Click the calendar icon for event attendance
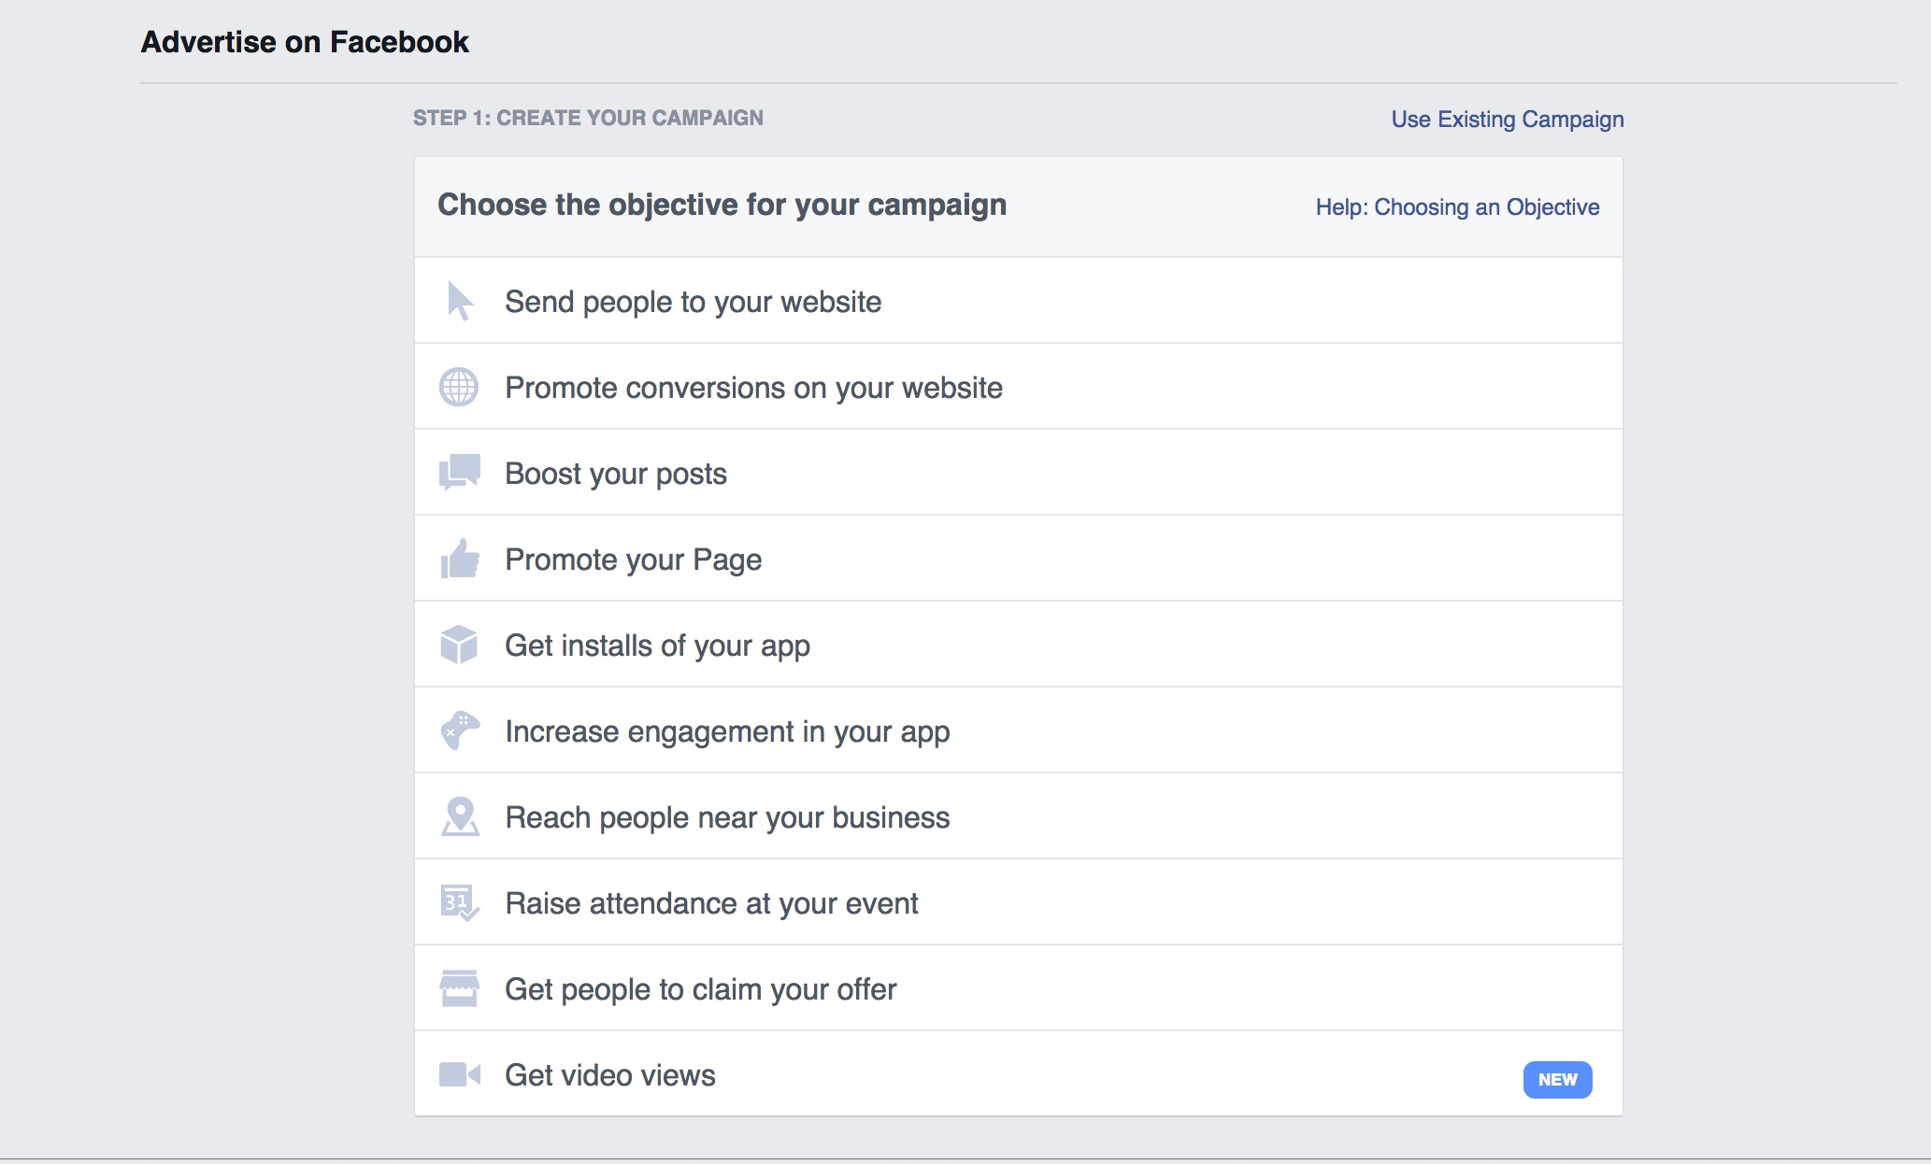1931x1164 pixels. (460, 902)
